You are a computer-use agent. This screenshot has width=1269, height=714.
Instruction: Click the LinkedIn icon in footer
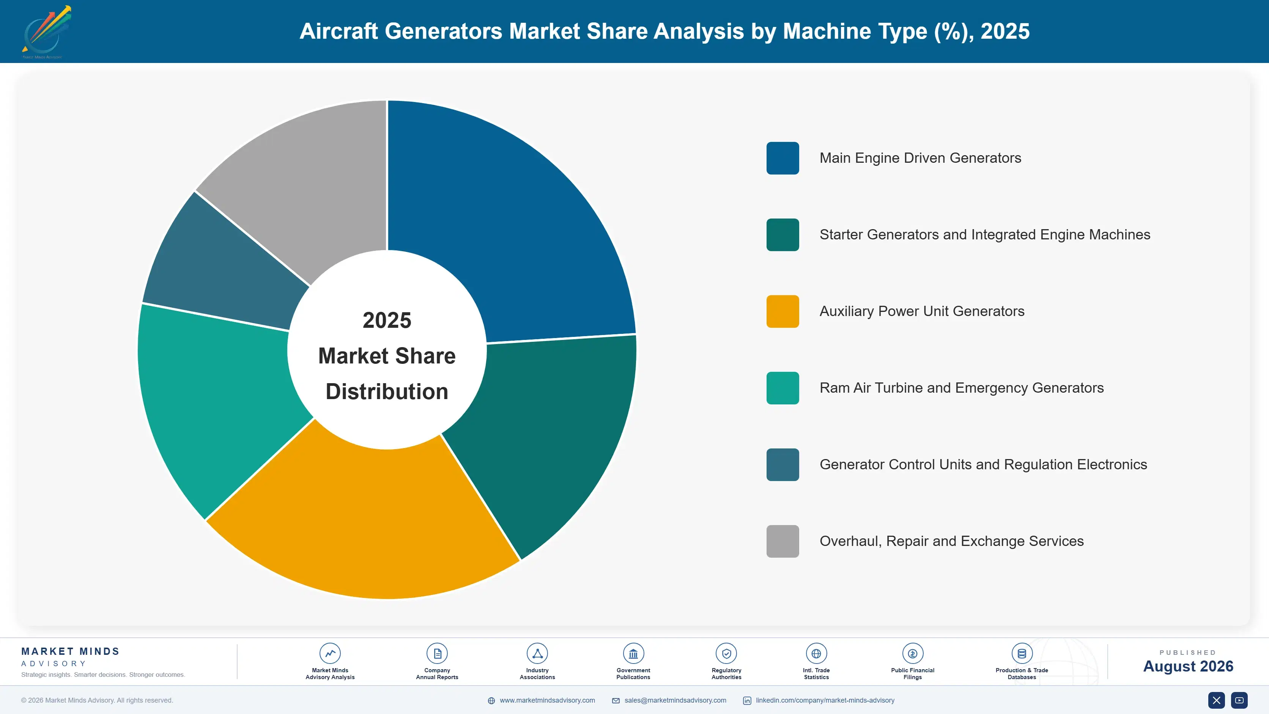[747, 701]
